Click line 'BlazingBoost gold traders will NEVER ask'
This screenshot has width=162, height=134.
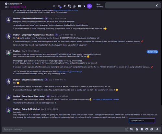48,61
